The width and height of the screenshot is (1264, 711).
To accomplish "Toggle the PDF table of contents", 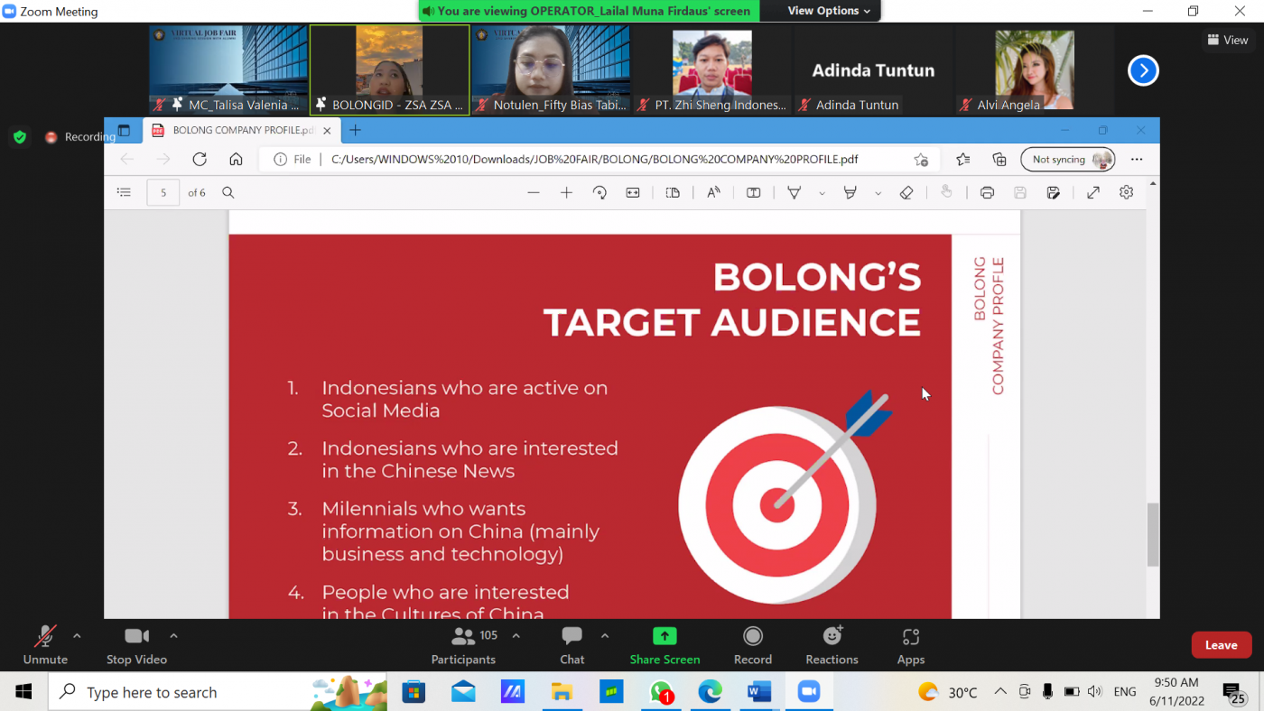I will click(124, 192).
